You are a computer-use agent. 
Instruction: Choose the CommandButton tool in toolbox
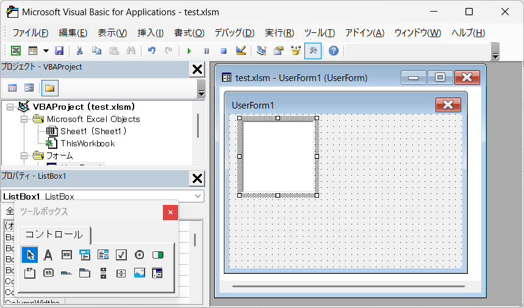click(x=48, y=273)
